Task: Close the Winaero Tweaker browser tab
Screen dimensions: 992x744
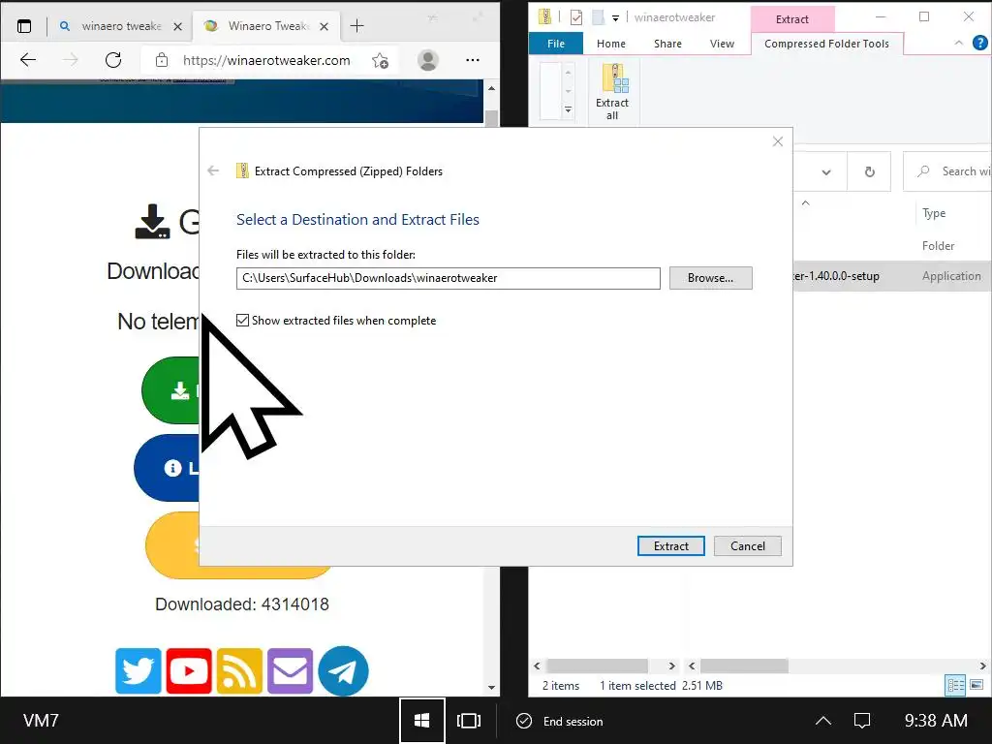Action: point(324,26)
